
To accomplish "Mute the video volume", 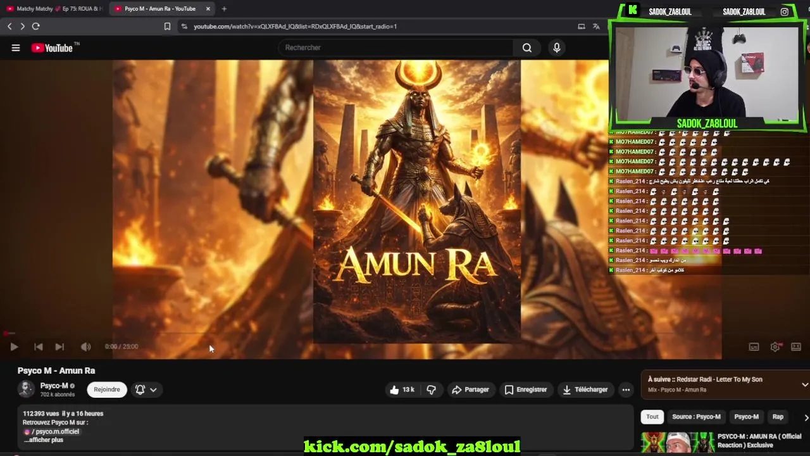I will pos(86,346).
